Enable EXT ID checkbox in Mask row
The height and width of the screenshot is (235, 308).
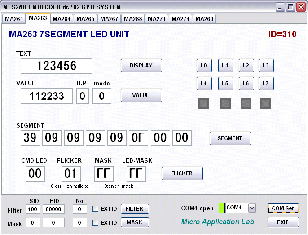tap(95, 222)
